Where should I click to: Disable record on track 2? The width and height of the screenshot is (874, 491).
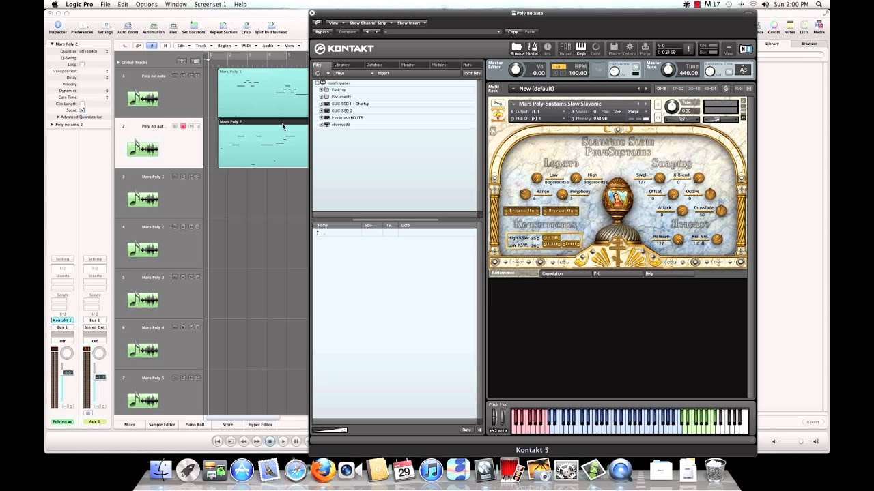[x=183, y=126]
